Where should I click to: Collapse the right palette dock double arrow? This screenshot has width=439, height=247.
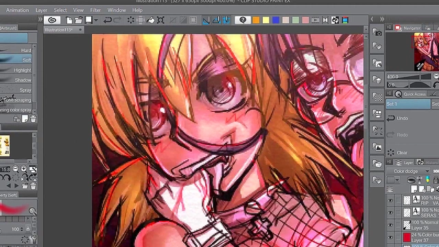pos(382,19)
